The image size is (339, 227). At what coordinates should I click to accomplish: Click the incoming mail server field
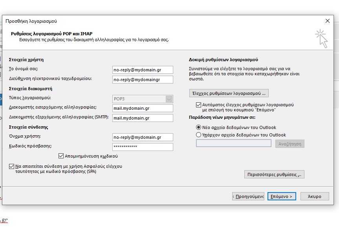coord(143,108)
